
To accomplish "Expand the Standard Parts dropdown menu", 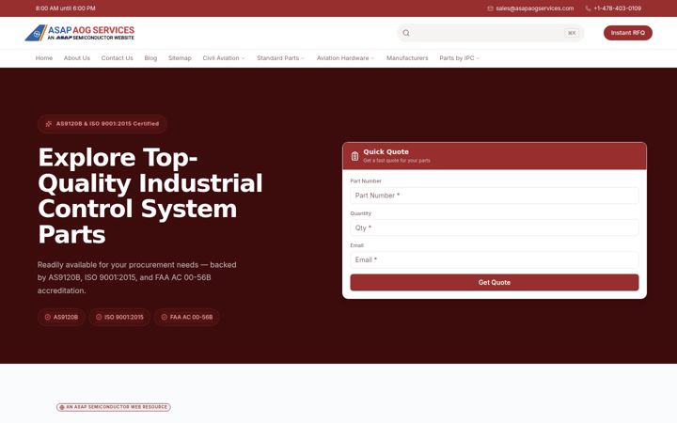I will coord(280,58).
